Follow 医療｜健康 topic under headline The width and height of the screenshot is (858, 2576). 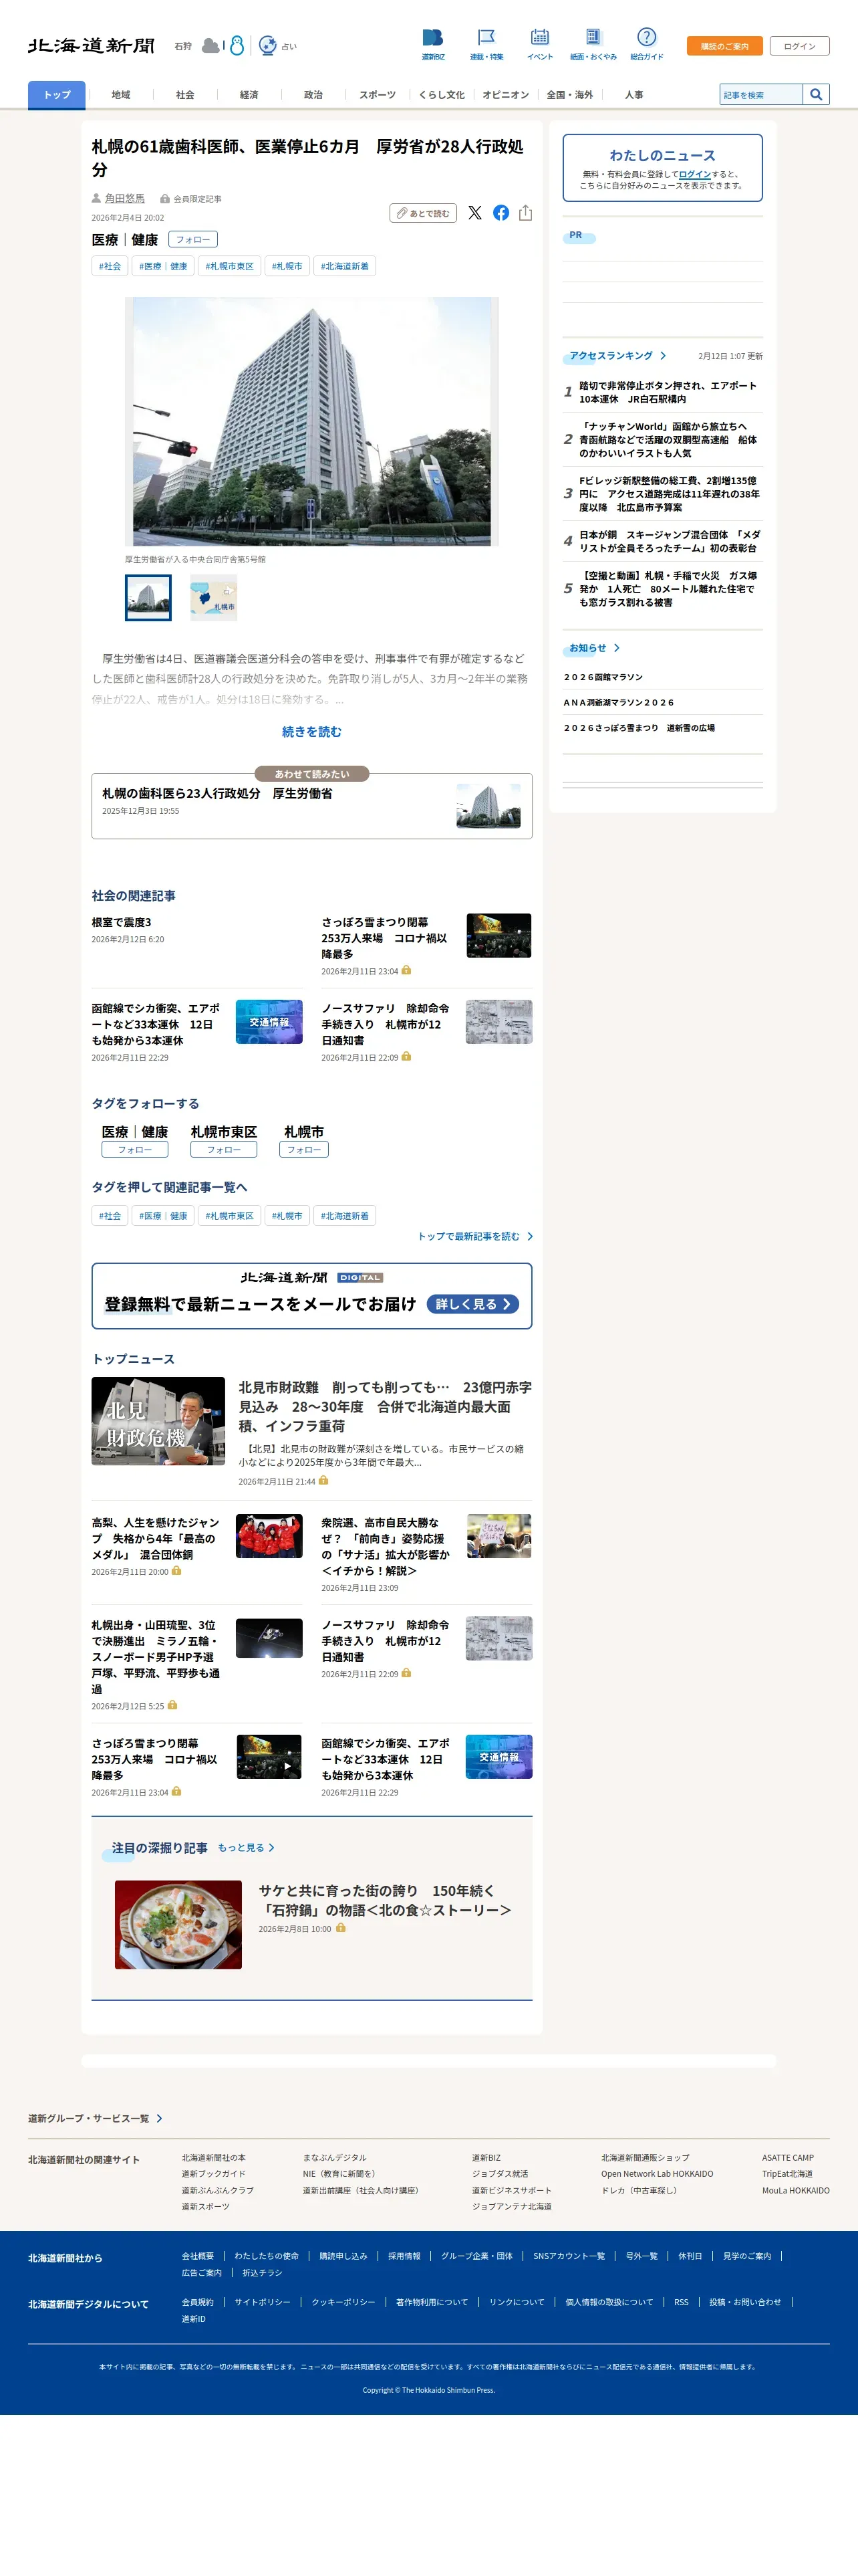click(x=192, y=240)
